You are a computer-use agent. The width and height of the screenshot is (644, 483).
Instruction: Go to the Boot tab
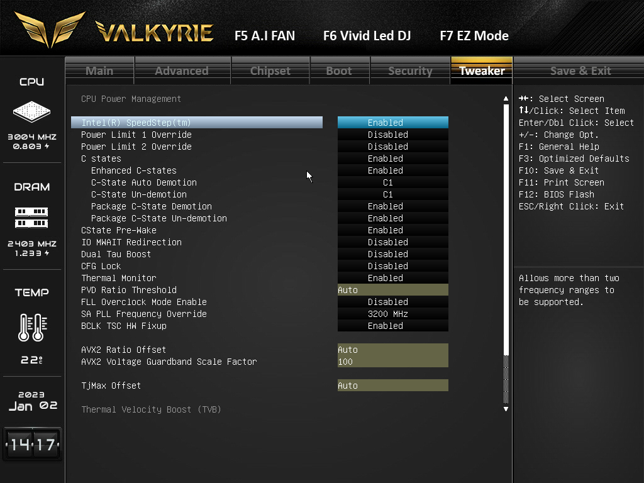coord(339,70)
